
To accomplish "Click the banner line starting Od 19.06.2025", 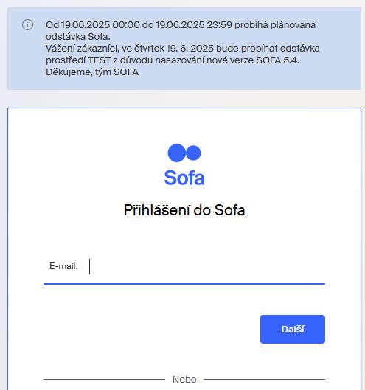I will tap(181, 25).
